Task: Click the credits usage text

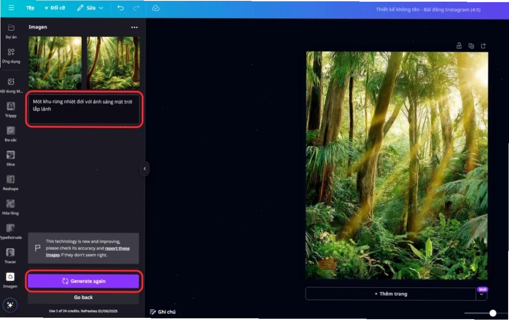Action: (x=83, y=311)
